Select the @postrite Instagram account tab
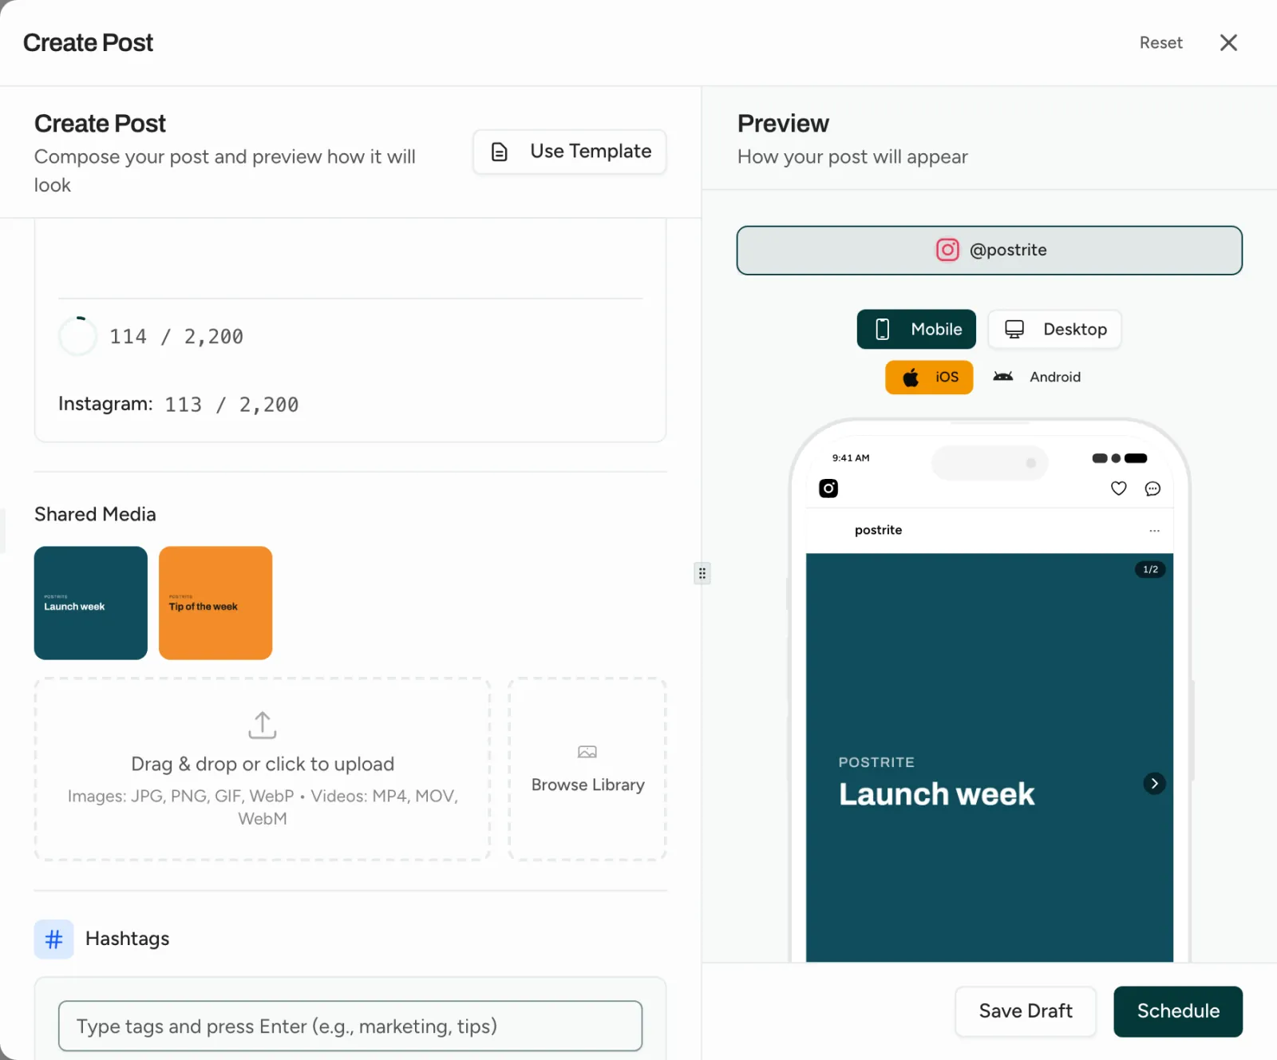The height and width of the screenshot is (1060, 1277). (989, 251)
